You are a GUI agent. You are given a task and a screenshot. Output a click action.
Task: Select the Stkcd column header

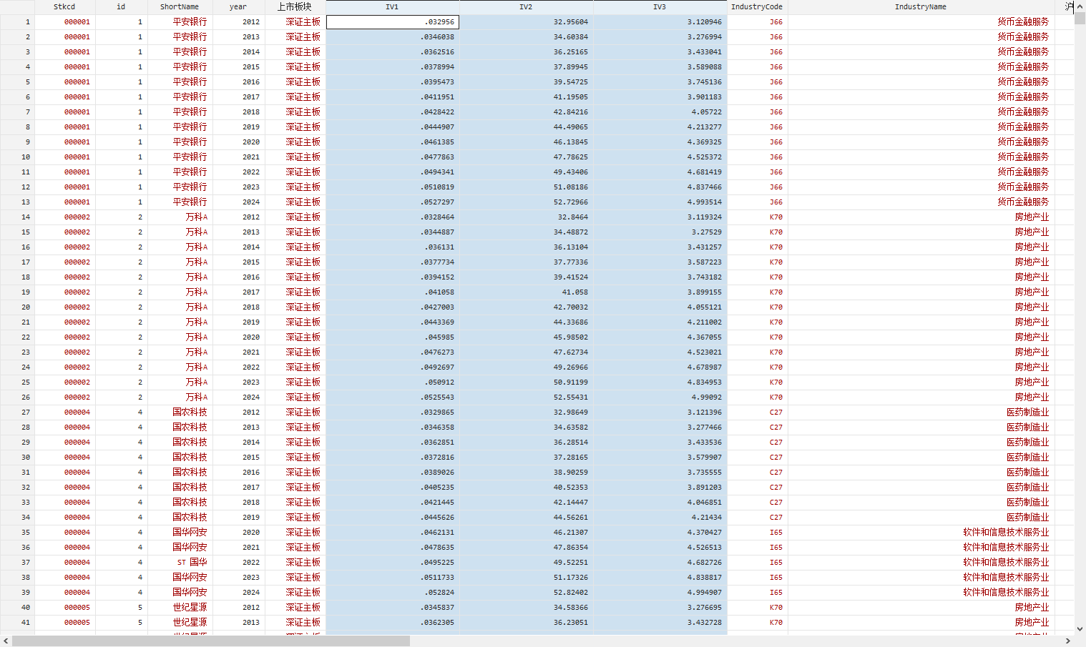(64, 7)
